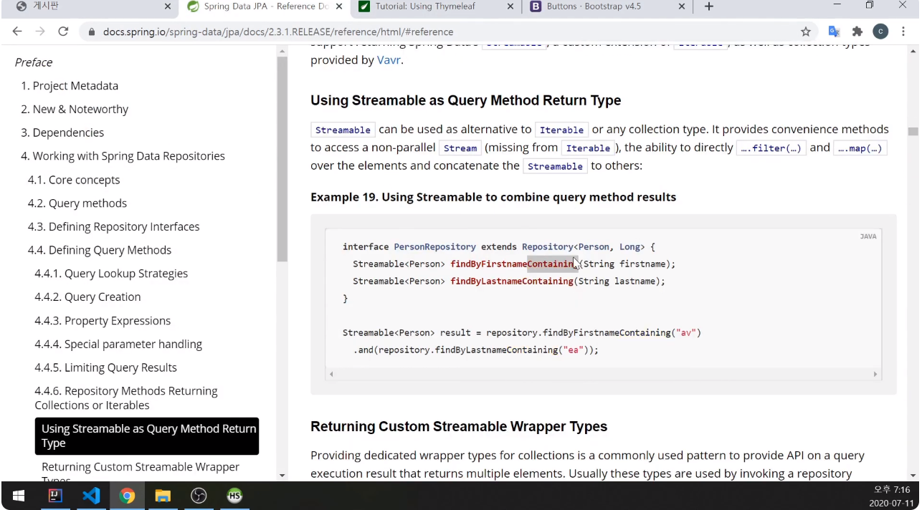This screenshot has width=922, height=510.
Task: Click the Using Streamable as Query Method heading
Action: coord(466,100)
